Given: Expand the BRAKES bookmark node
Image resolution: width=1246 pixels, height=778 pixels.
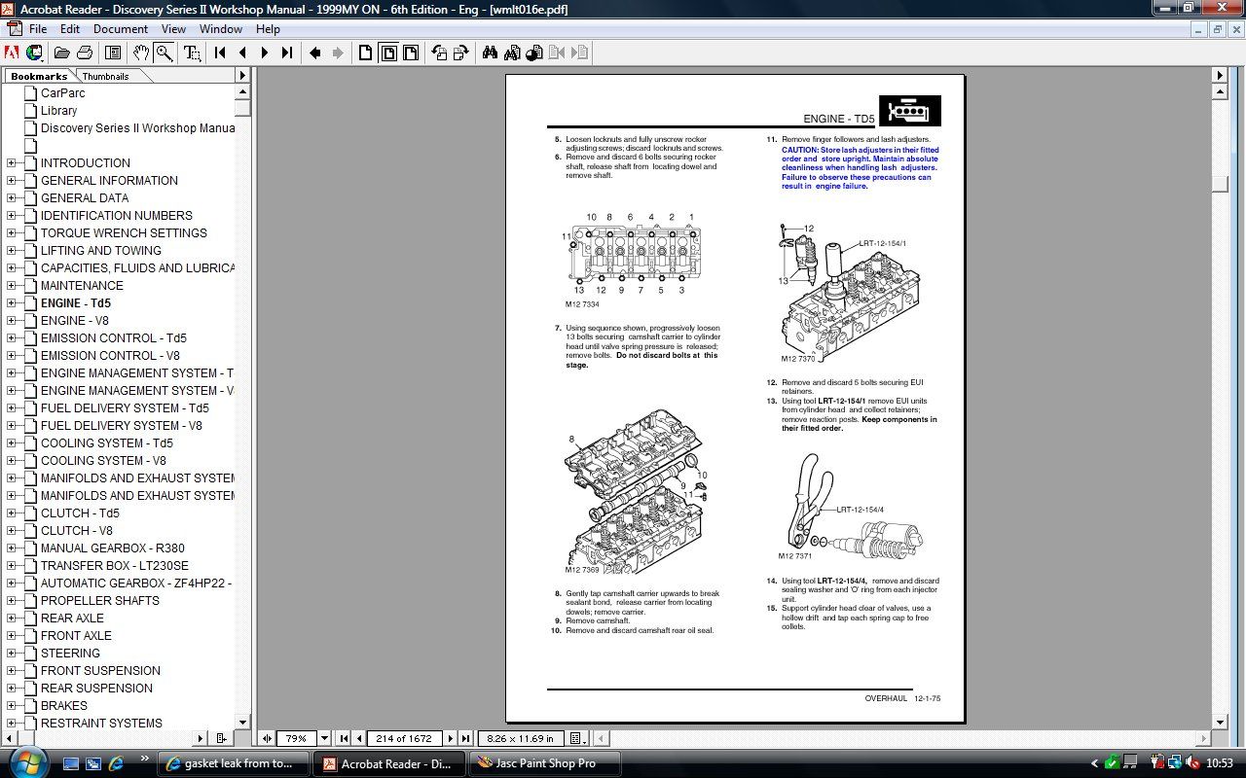Looking at the screenshot, I should point(12,706).
